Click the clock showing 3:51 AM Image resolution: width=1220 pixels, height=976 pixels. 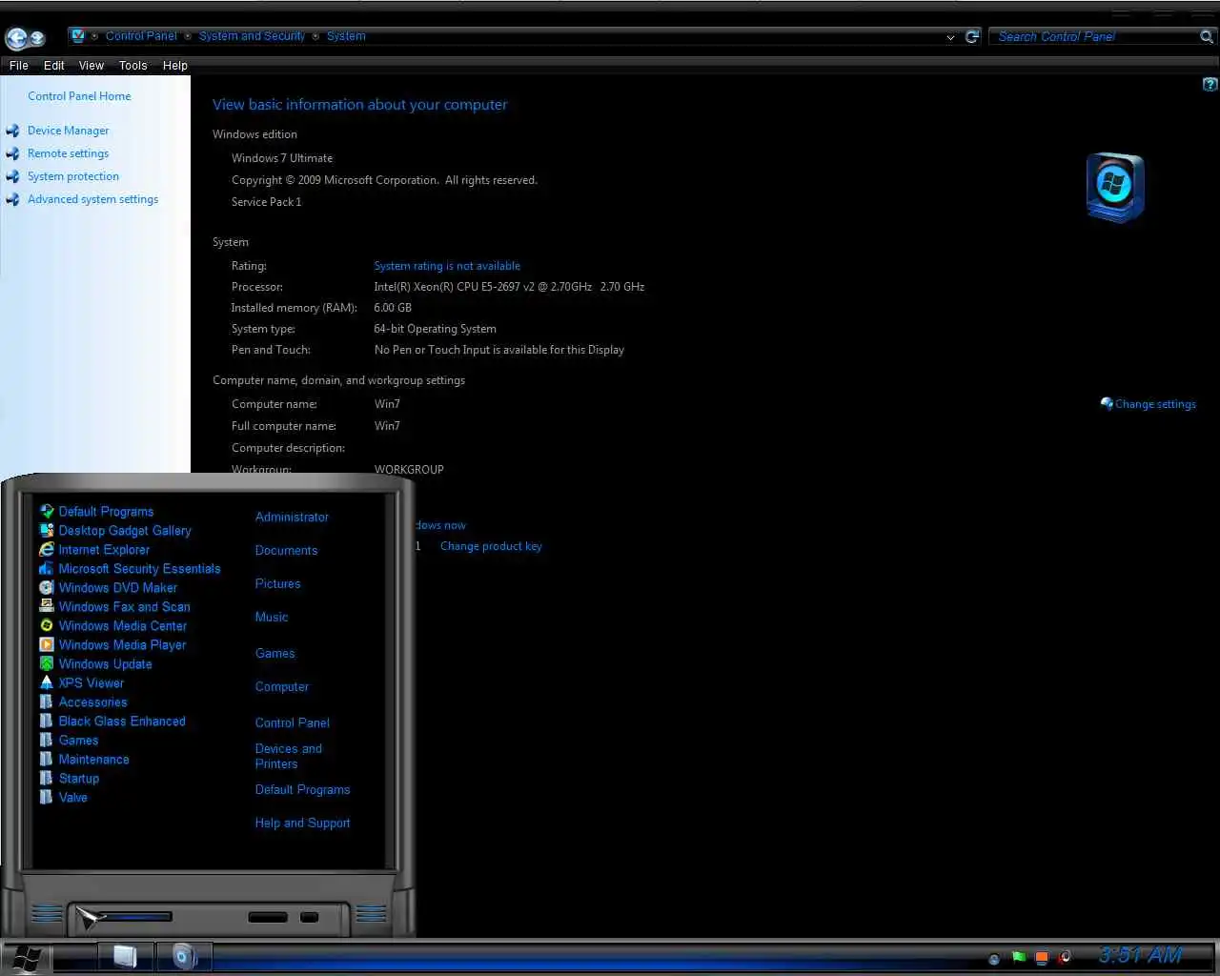[1140, 955]
